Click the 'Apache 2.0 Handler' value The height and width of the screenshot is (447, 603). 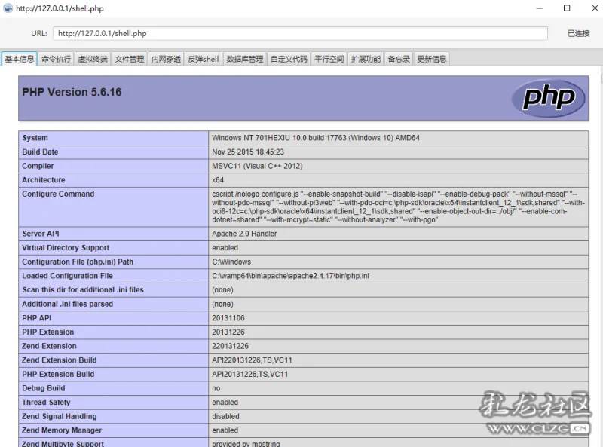pos(244,234)
